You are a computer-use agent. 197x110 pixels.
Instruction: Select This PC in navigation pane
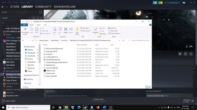coord(29,83)
